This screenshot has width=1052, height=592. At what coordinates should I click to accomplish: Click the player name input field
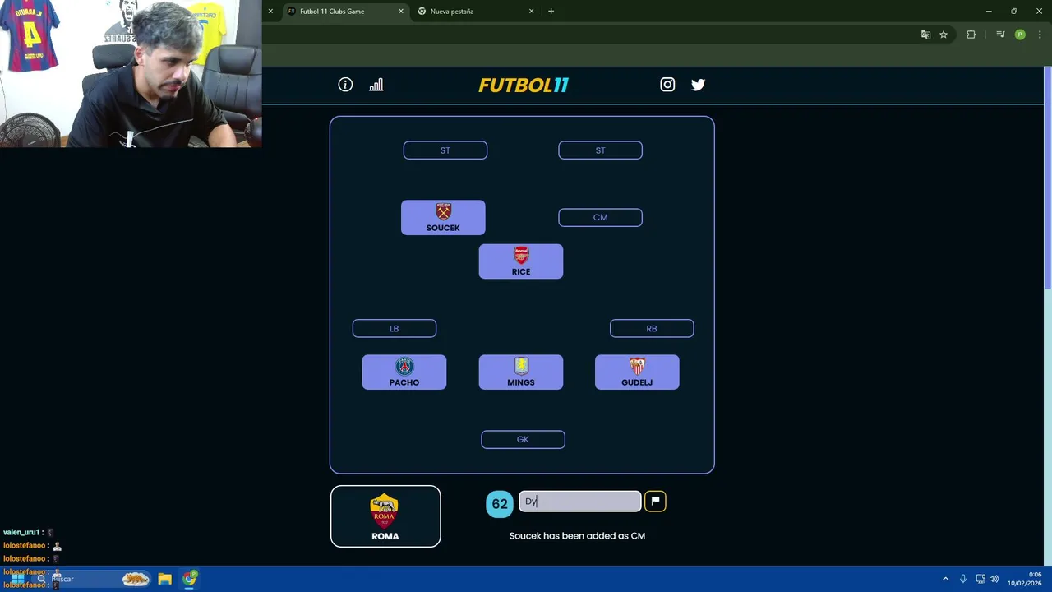click(579, 501)
